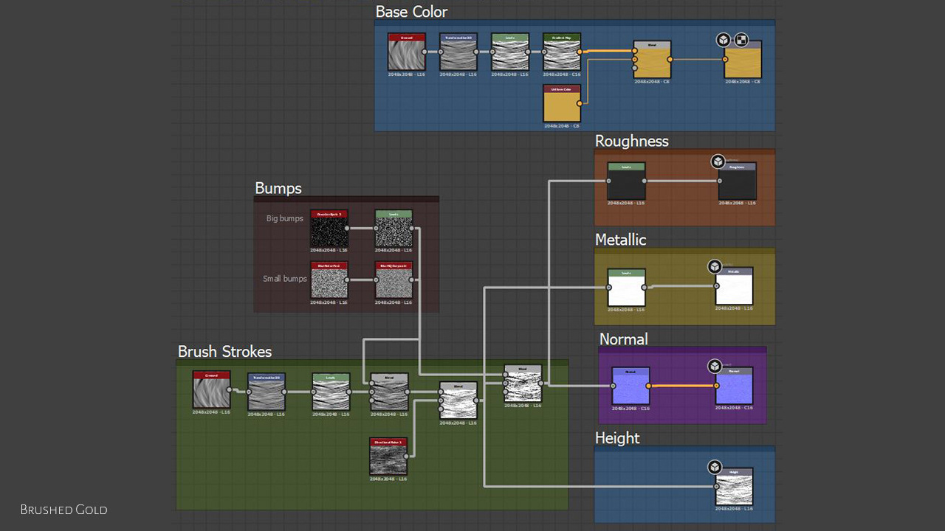Click the 3D cube icon on Height output
The image size is (945, 531).
point(714,467)
